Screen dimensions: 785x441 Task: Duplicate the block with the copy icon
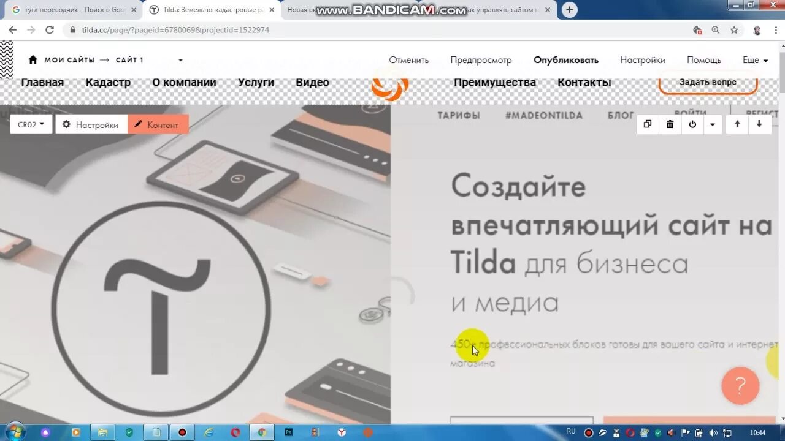coord(648,124)
